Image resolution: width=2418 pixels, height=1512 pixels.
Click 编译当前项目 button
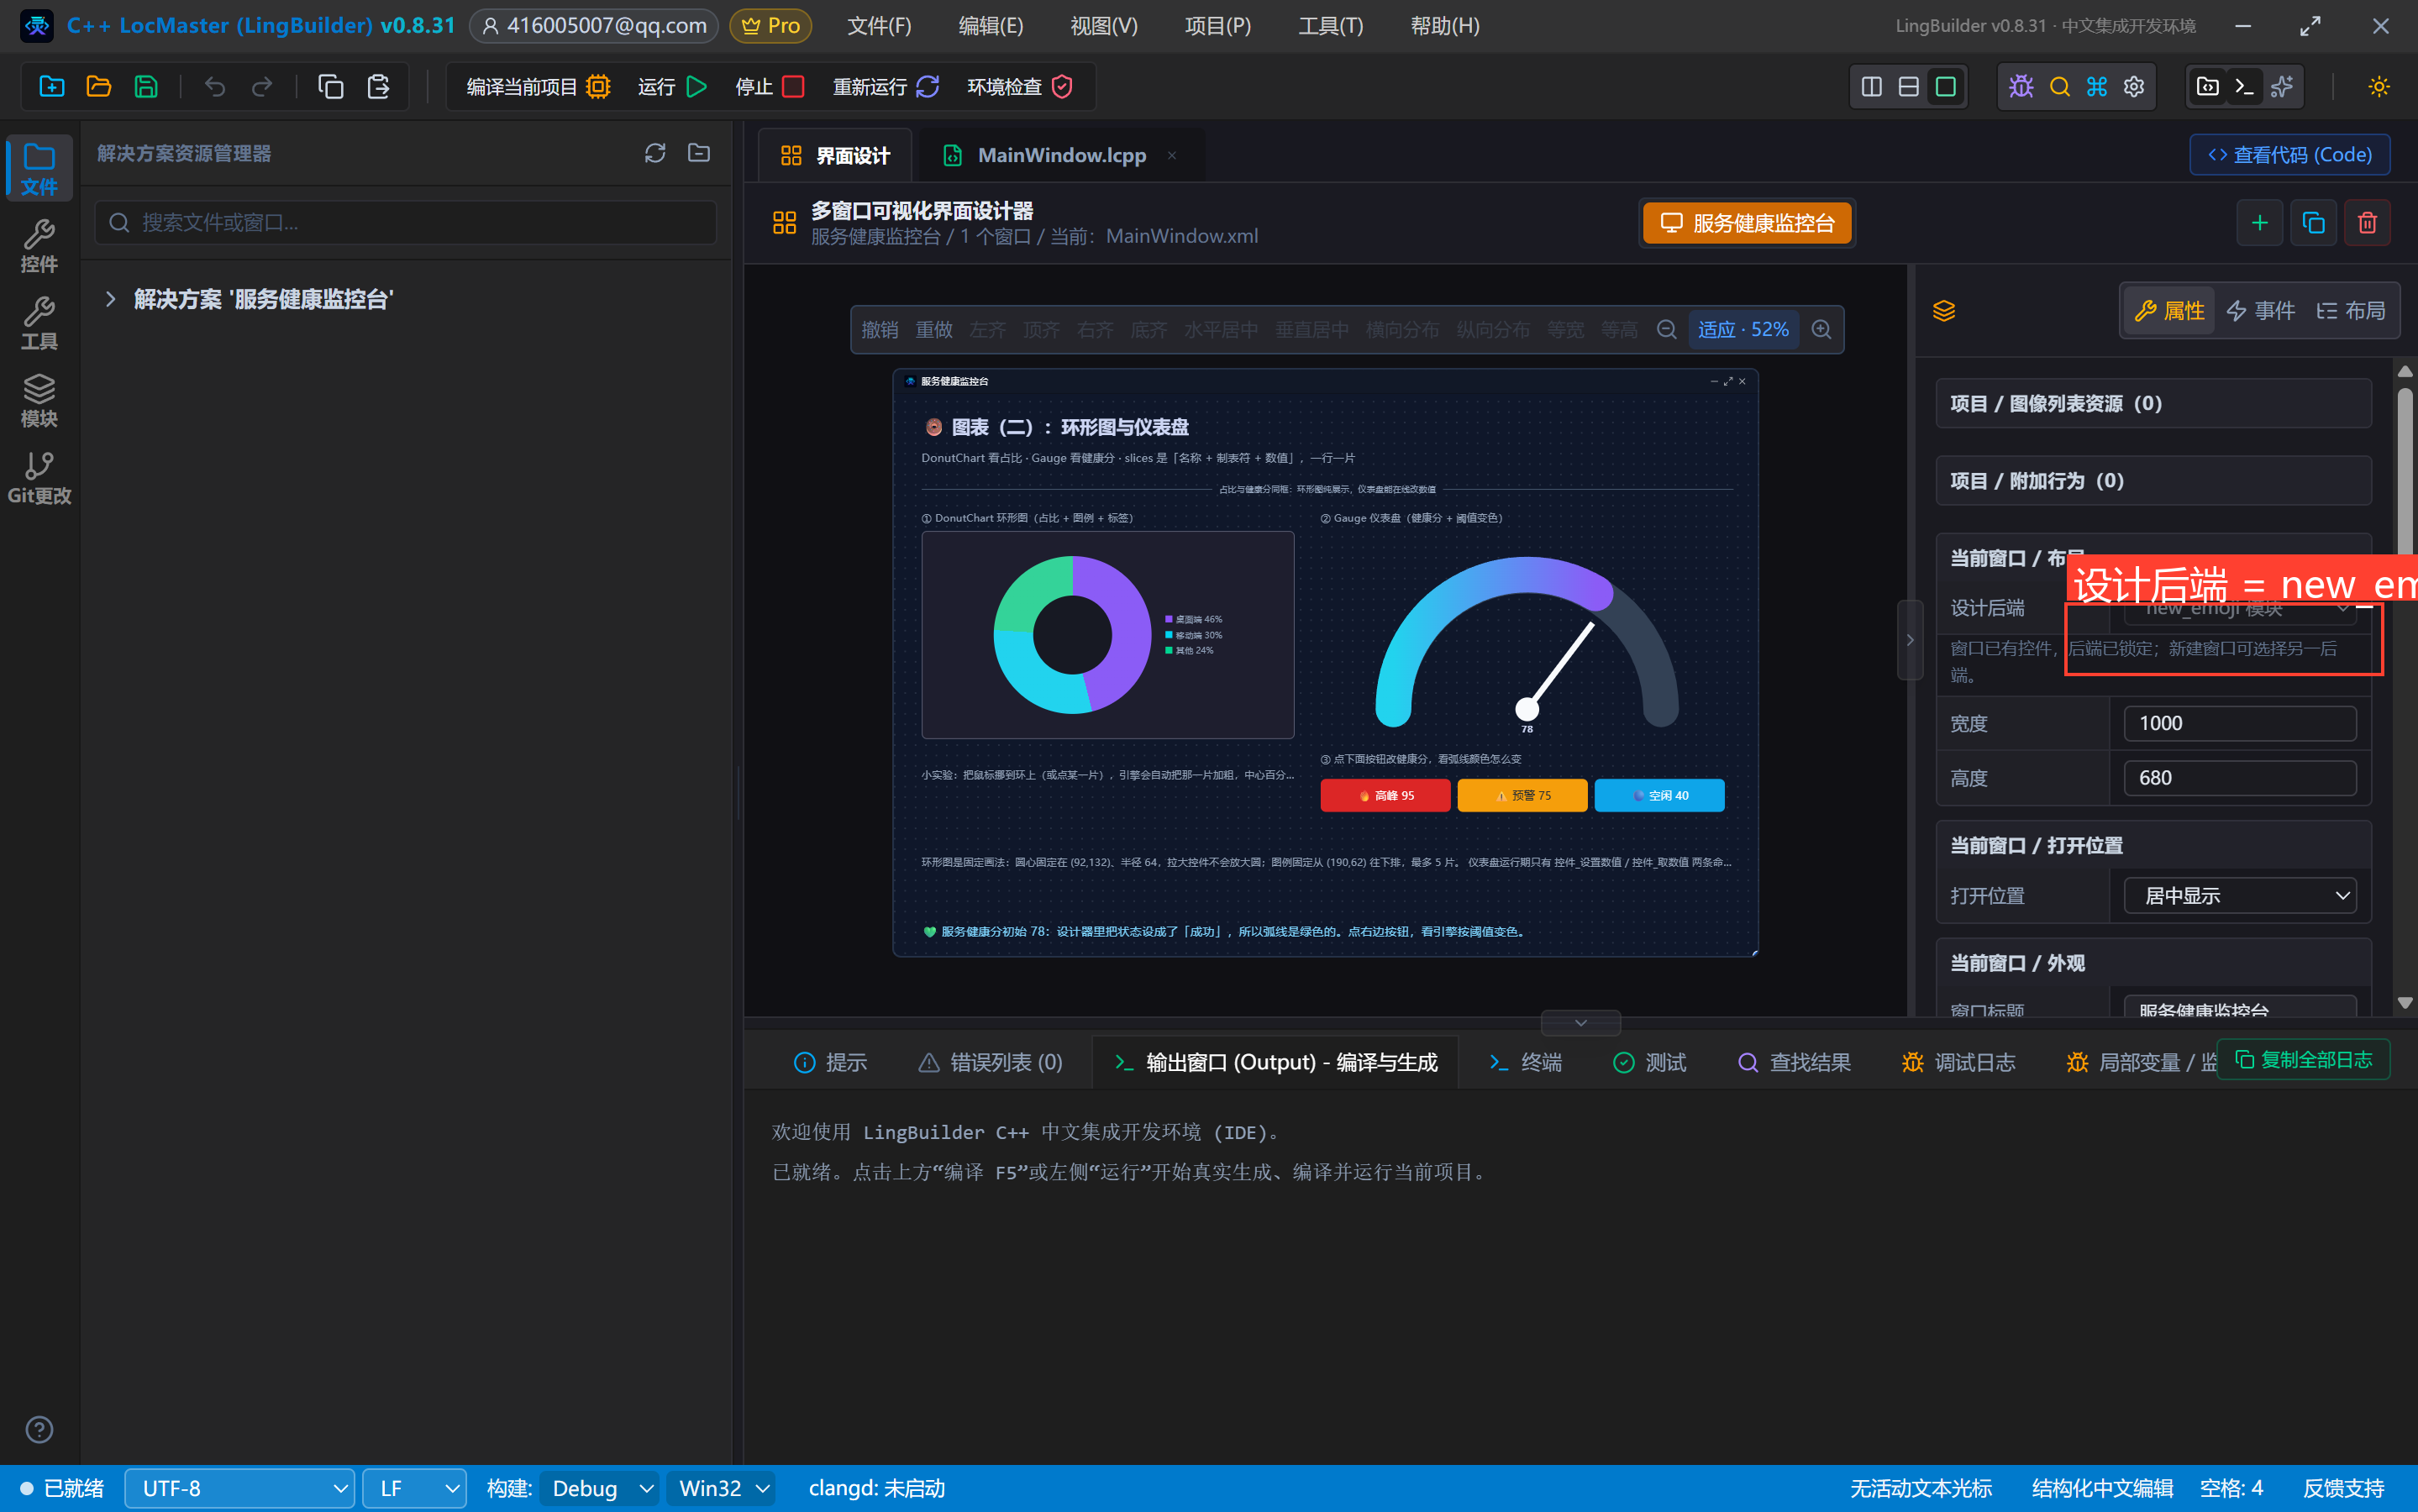click(x=537, y=87)
